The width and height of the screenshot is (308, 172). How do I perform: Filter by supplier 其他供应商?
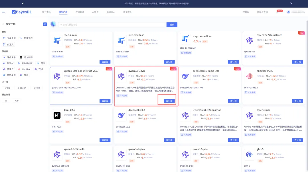[25, 63]
